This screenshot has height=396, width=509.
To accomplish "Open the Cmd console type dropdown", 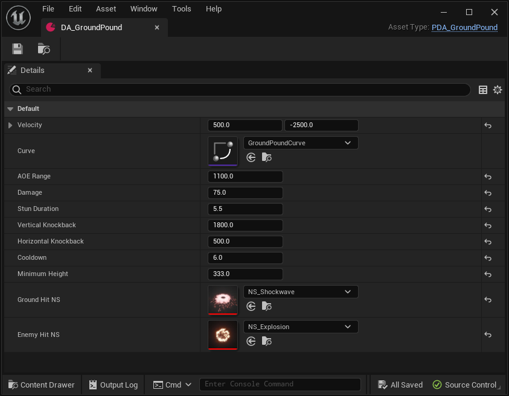I will 172,385.
